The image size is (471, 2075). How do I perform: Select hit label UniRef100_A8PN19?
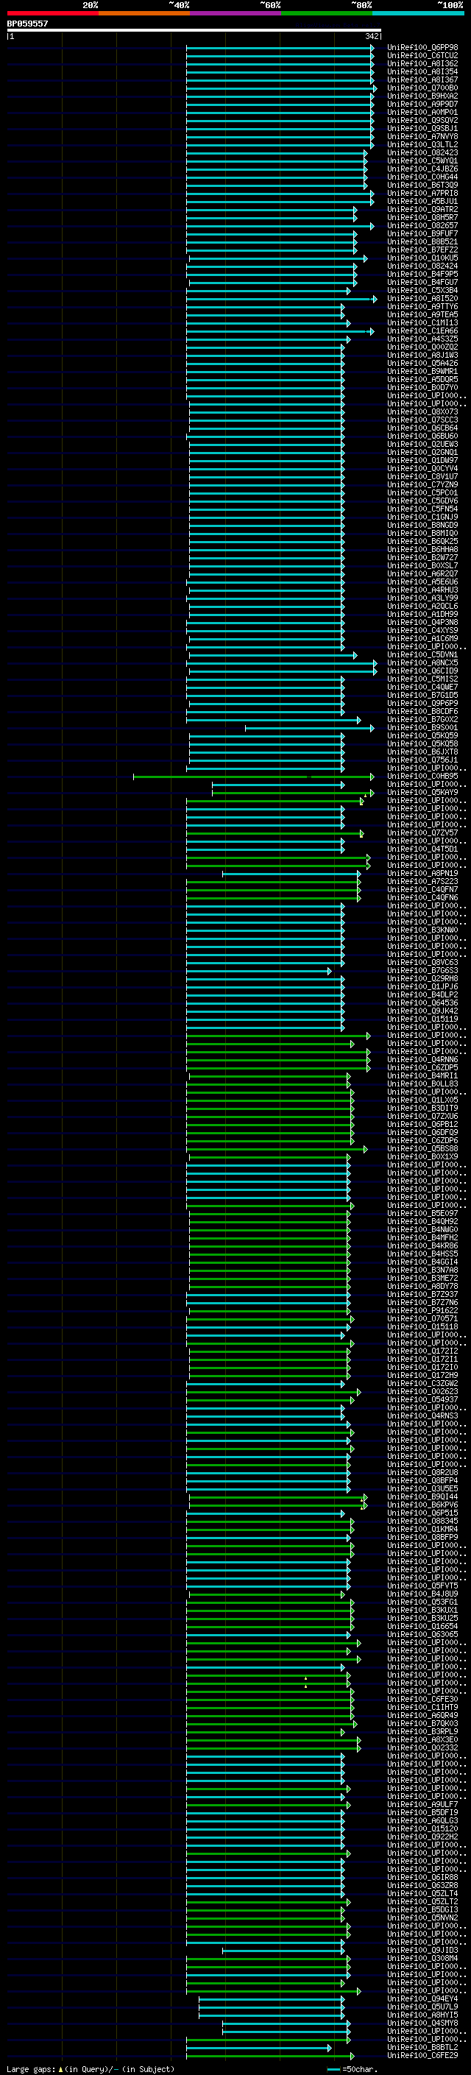click(x=422, y=873)
